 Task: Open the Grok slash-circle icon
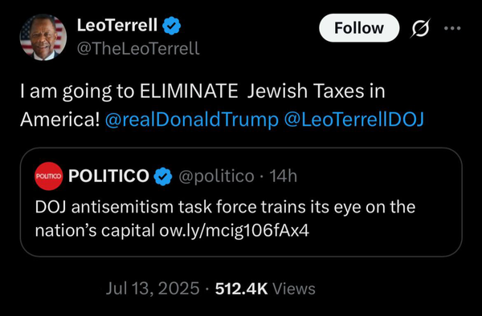(420, 28)
